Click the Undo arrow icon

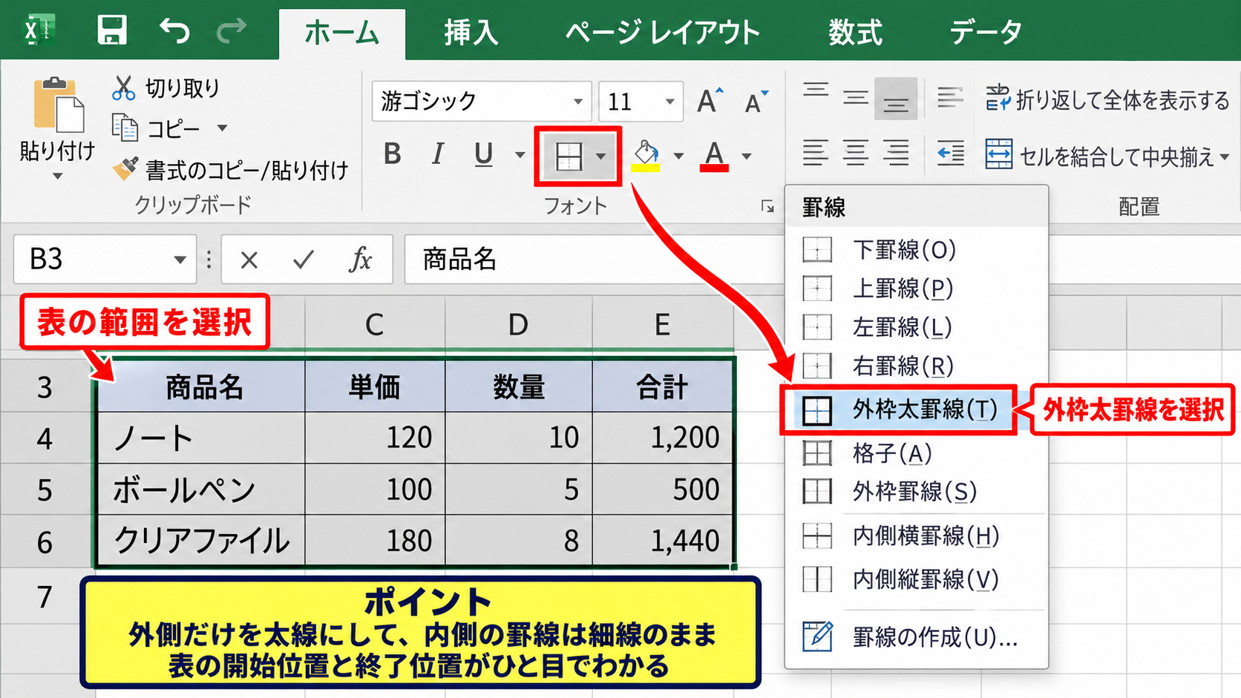(x=174, y=30)
